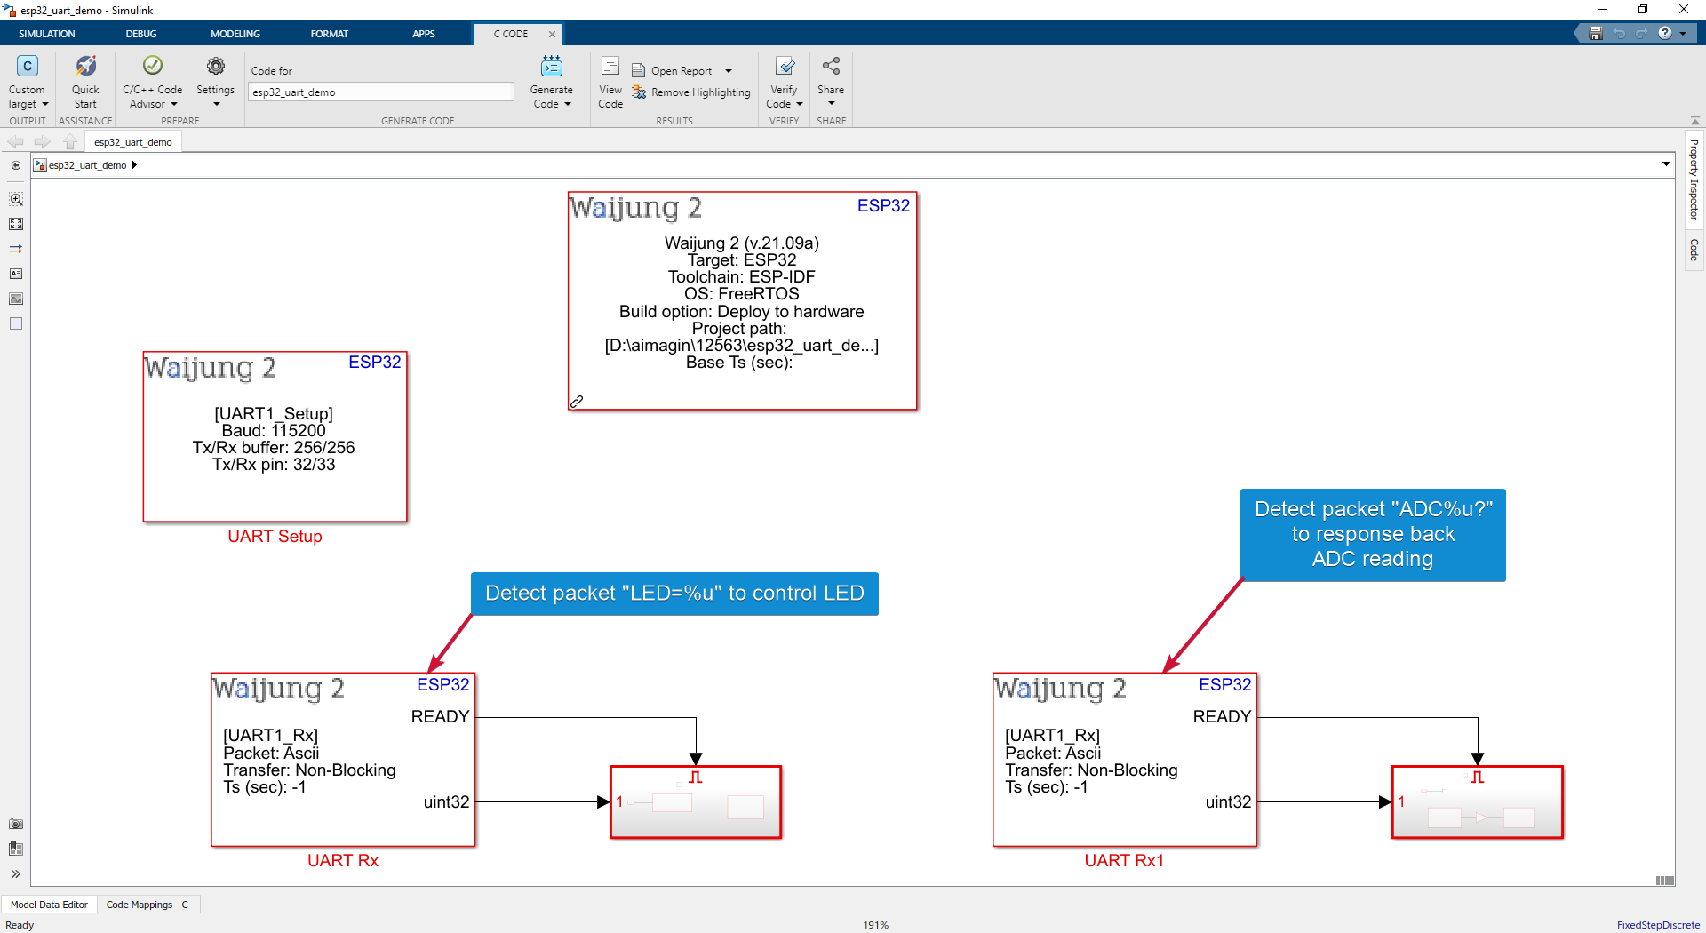Navigate back in model history
This screenshot has width=1706, height=933.
16,142
